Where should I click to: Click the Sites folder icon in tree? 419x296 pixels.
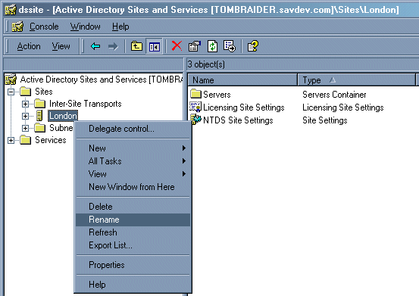pos(26,92)
